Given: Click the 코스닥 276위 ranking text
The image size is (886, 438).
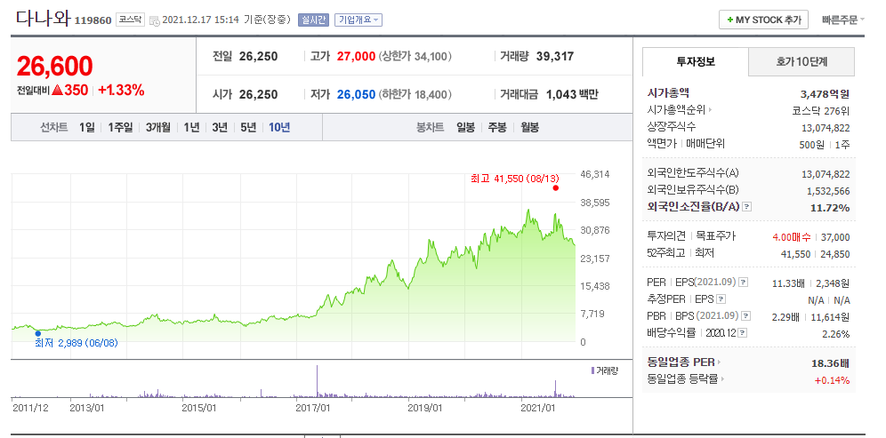Looking at the screenshot, I should 822,111.
